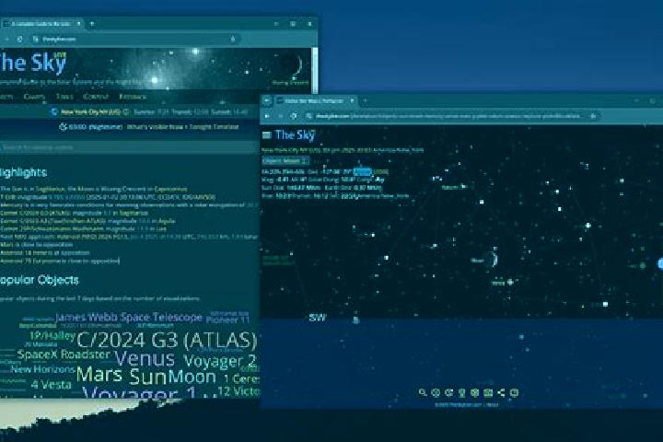
Task: Open C/2024 G3 (ATLAS) popular object
Action: click(167, 341)
